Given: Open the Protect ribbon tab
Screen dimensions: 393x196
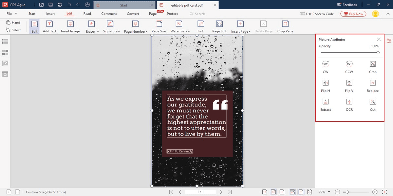Looking at the screenshot, I should (172, 14).
